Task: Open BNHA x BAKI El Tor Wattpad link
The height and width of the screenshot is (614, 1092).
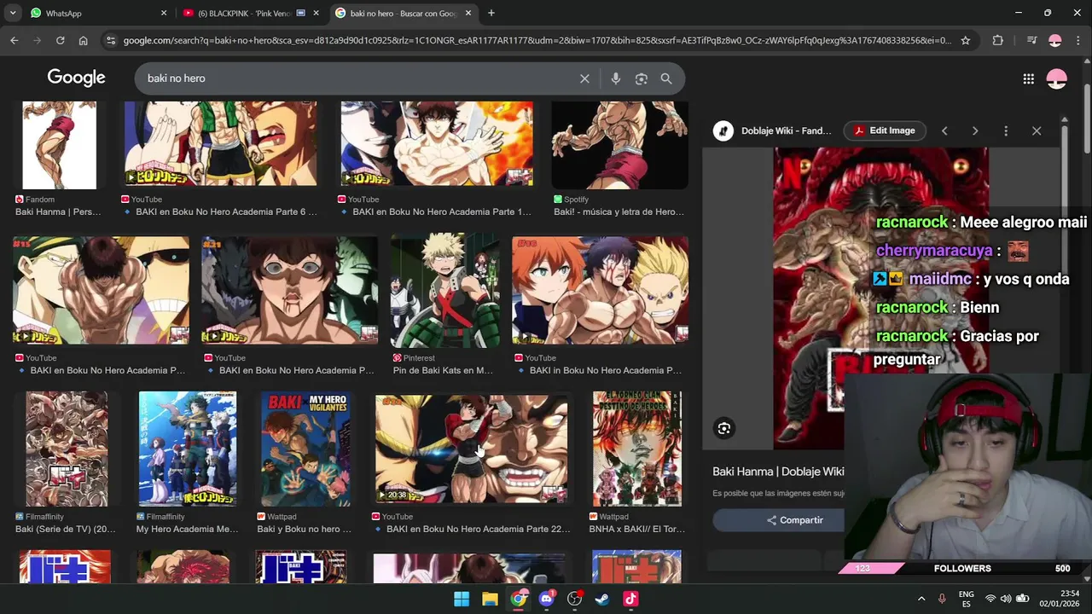Action: tap(636, 529)
